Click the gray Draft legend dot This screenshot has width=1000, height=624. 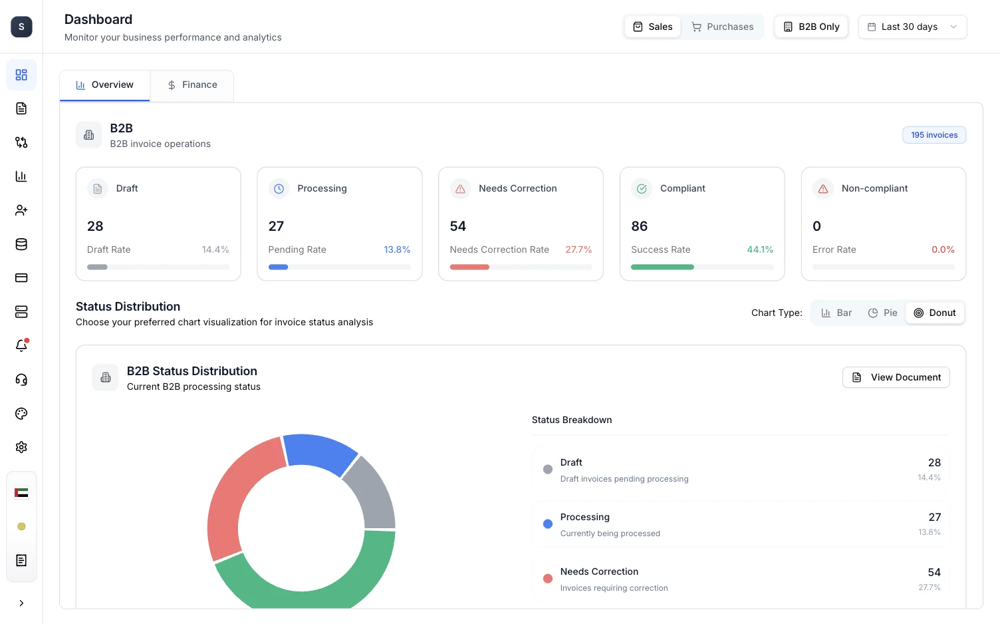548,470
